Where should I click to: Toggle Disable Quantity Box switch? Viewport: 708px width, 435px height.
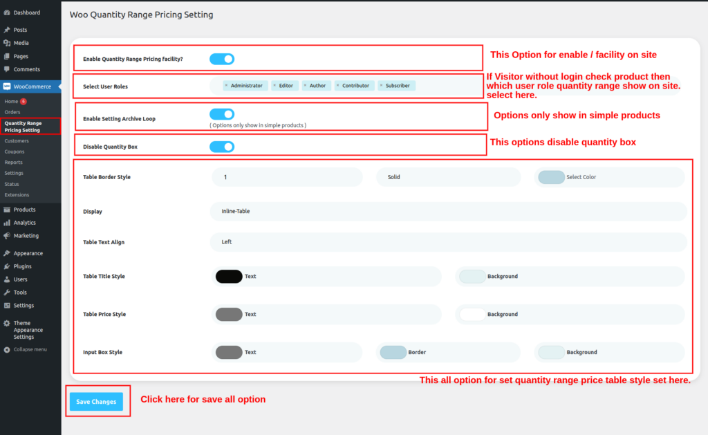click(x=222, y=147)
